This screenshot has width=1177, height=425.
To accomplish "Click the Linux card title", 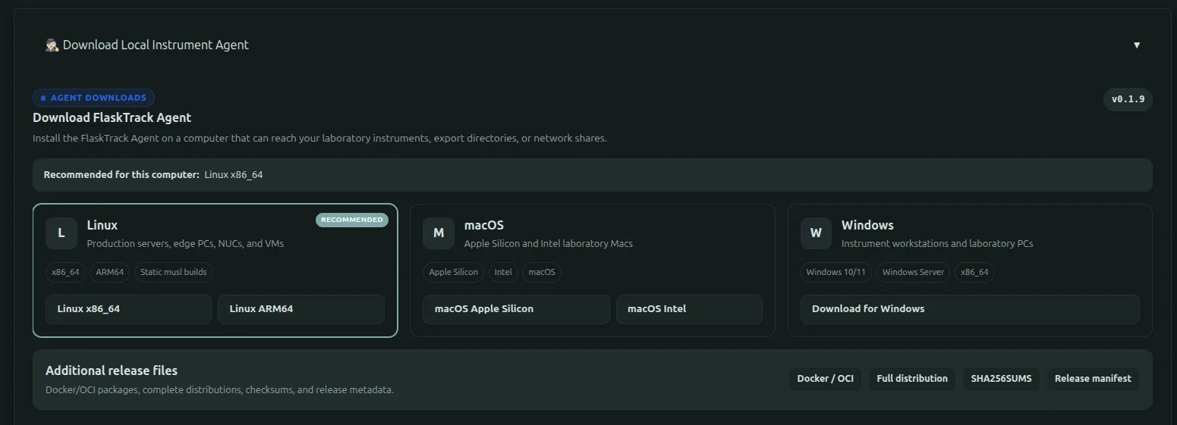I will [102, 226].
